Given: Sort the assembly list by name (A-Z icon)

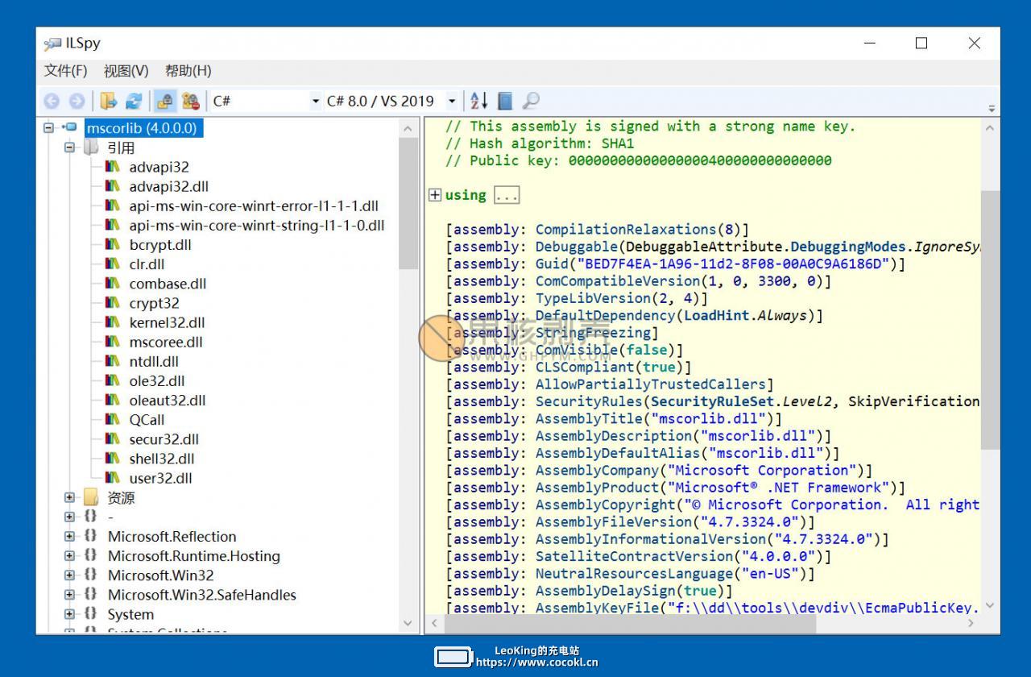Looking at the screenshot, I should [479, 101].
